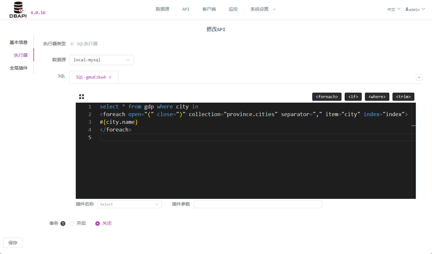Click the collection="province.cities" attribute text

pyautogui.click(x=233, y=114)
